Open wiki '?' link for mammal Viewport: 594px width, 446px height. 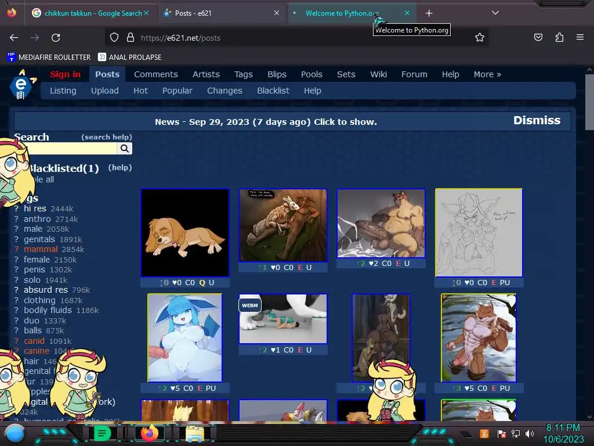point(16,249)
